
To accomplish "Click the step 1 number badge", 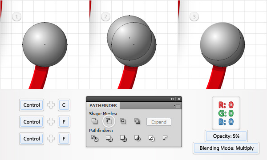I will pyautogui.click(x=17, y=16).
